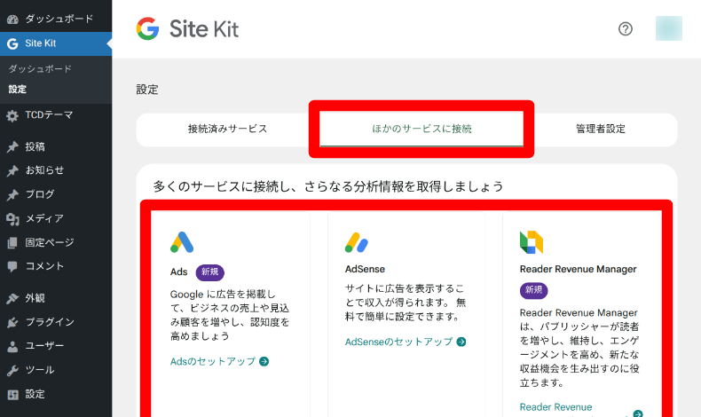
Task: Open the 外観 menu item
Action: [x=56, y=299]
